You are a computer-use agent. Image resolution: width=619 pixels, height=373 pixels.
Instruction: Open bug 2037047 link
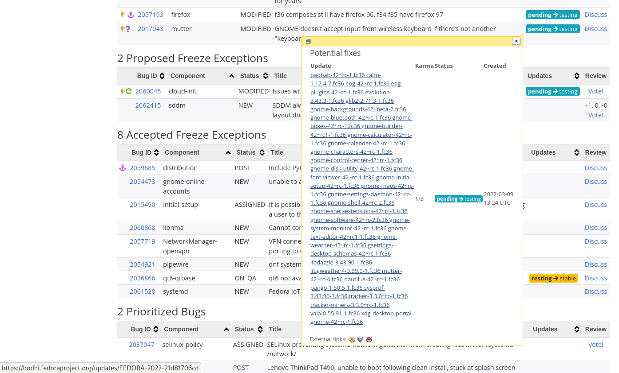(142, 345)
